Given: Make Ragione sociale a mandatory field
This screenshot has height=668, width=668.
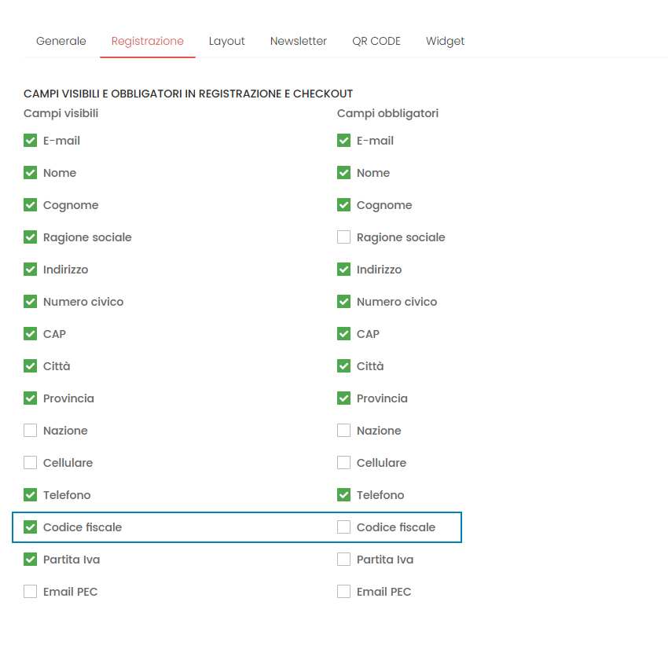Looking at the screenshot, I should [x=343, y=237].
